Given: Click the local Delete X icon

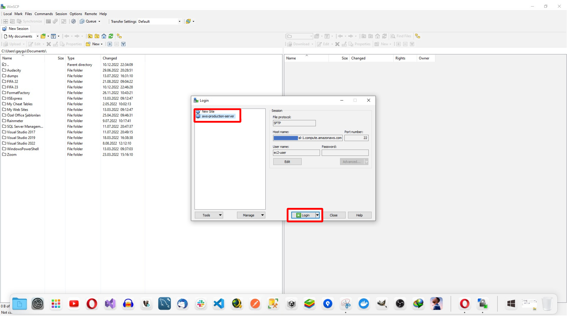Looking at the screenshot, I should [49, 44].
